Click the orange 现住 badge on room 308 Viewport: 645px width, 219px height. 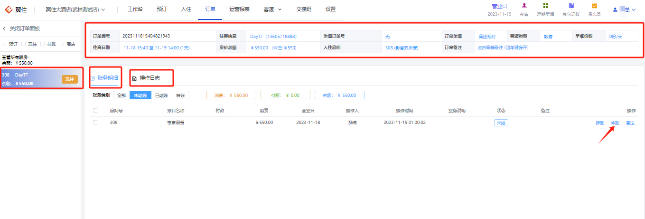click(69, 79)
